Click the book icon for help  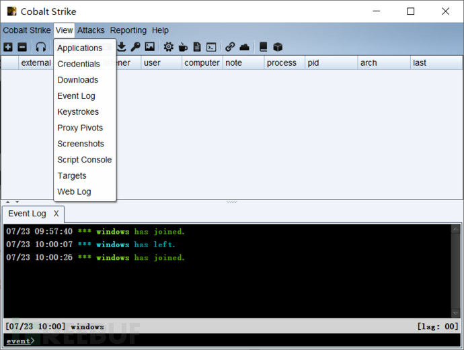coord(264,47)
